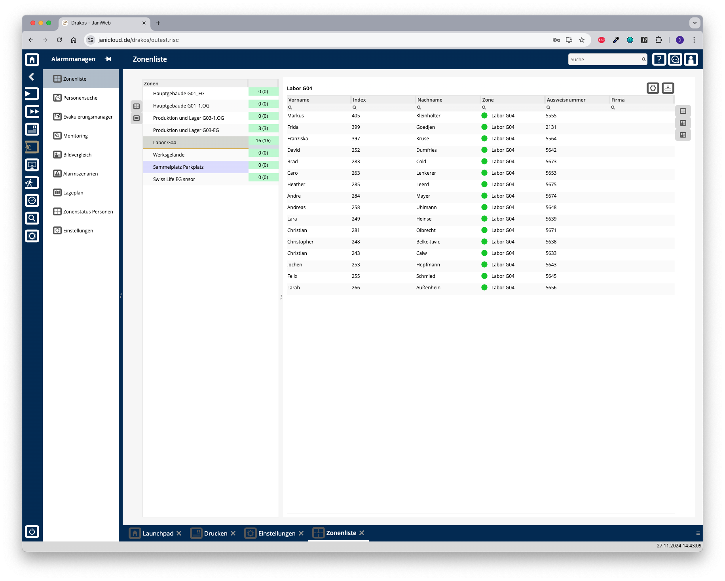Click the power logout icon

(x=32, y=532)
